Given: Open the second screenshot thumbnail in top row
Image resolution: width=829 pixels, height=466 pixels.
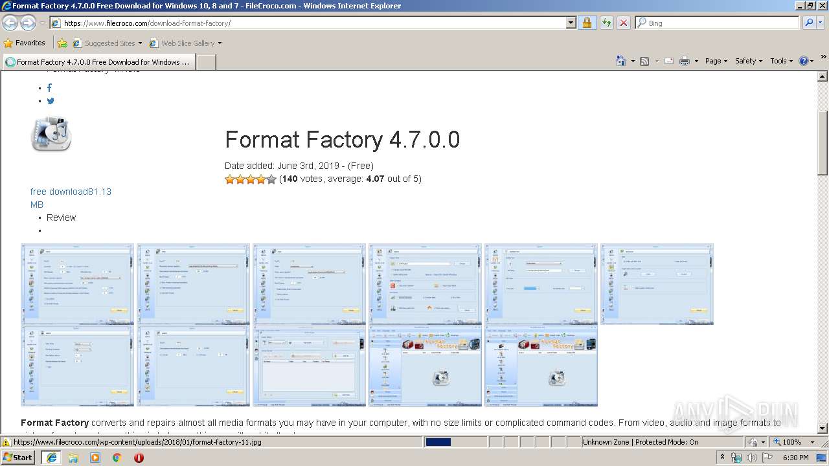Looking at the screenshot, I should pyautogui.click(x=193, y=284).
